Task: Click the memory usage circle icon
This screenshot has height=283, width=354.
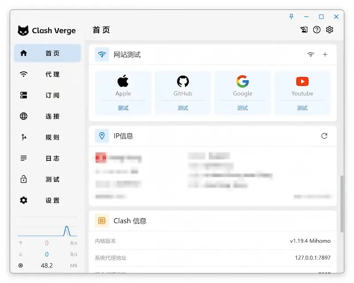Action: pos(20,265)
